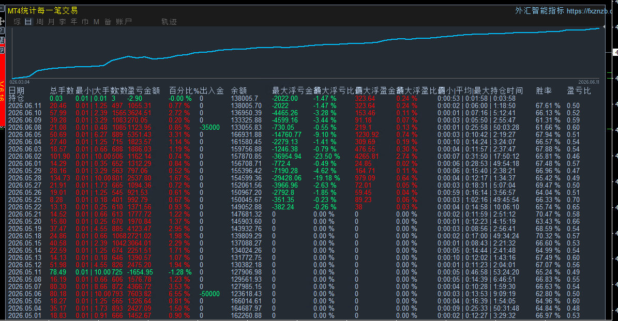
Task: Select the 币 (currency) tab
Action: coord(85,22)
